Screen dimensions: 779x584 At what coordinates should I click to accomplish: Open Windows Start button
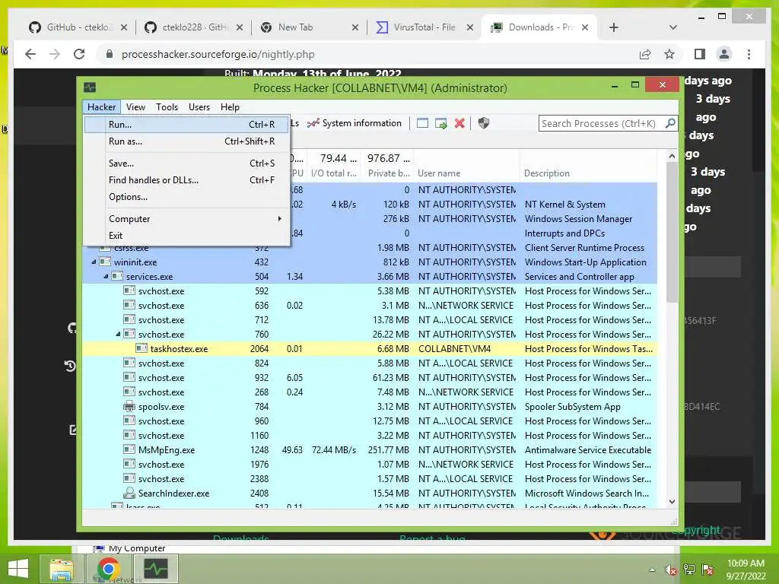18,569
